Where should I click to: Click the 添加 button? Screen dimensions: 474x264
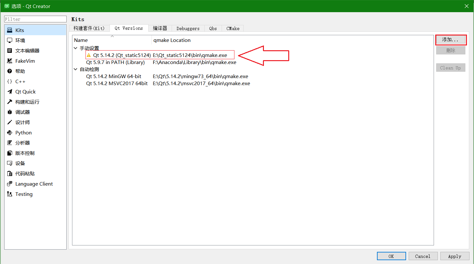pos(451,40)
